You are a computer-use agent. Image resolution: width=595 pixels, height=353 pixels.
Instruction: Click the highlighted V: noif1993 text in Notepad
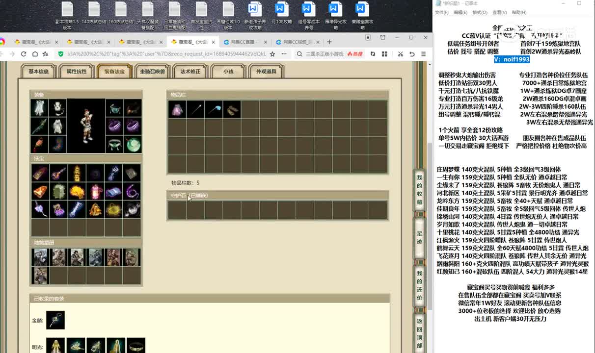pos(512,59)
